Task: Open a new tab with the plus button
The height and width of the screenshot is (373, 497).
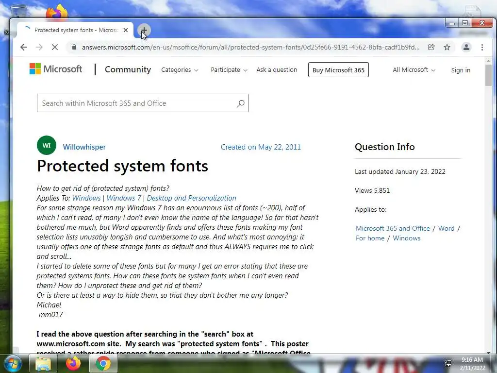Action: [x=144, y=30]
